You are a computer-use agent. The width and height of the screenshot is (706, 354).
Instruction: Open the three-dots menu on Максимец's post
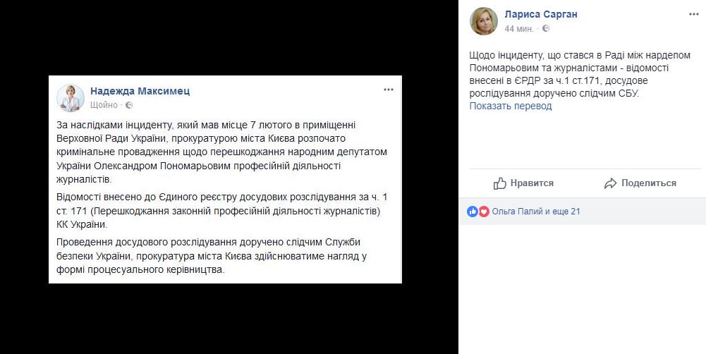pos(388,90)
